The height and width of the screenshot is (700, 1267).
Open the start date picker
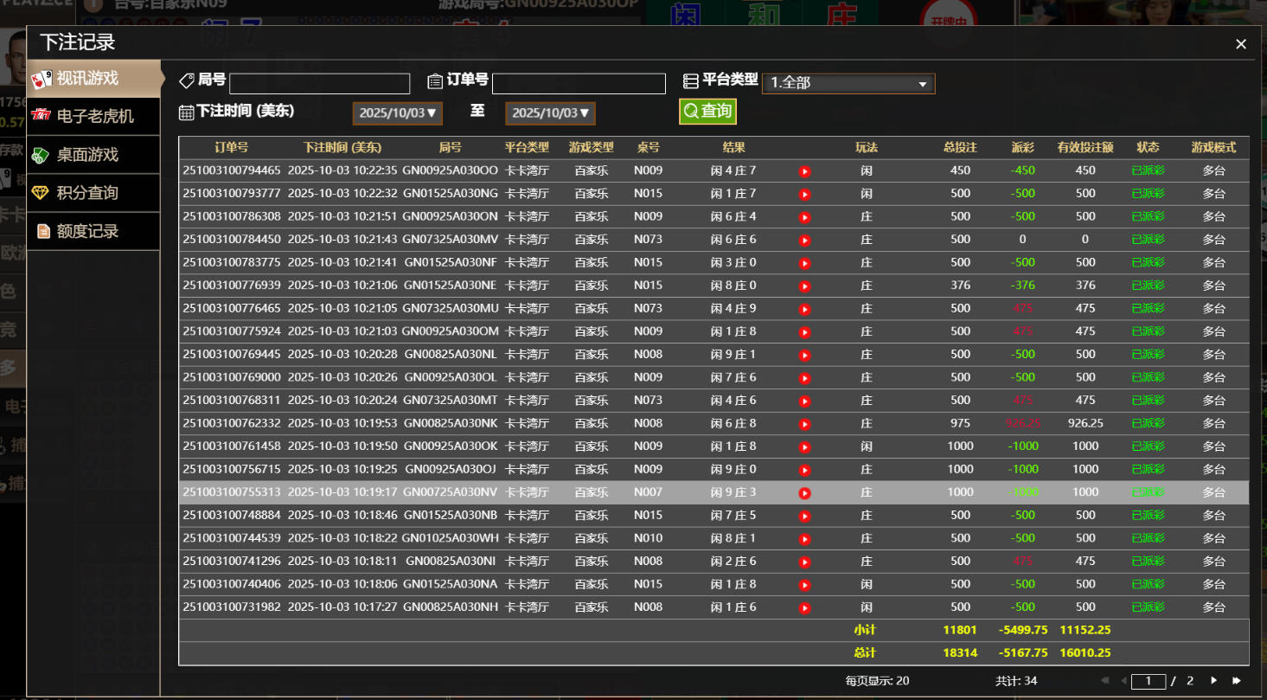click(398, 113)
